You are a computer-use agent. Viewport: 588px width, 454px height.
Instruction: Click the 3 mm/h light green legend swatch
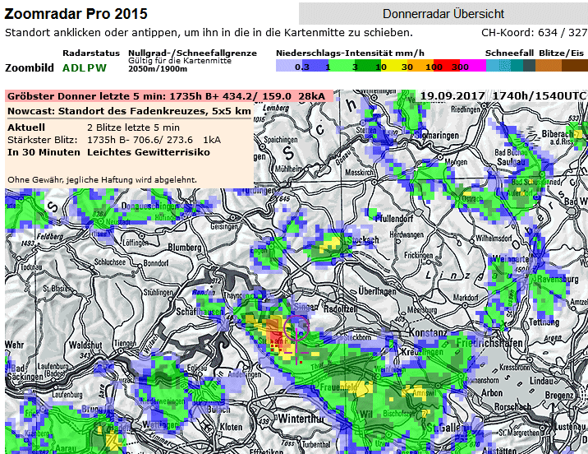pyautogui.click(x=355, y=67)
